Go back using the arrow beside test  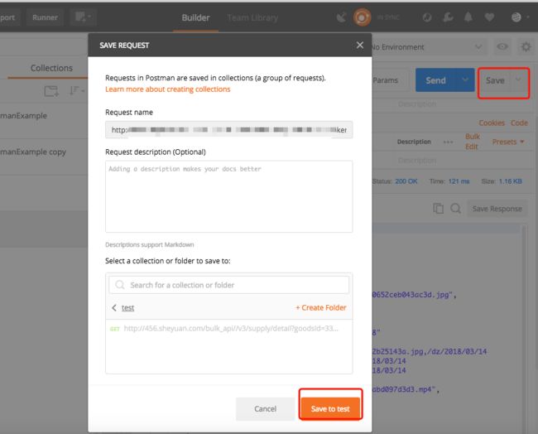pos(114,307)
